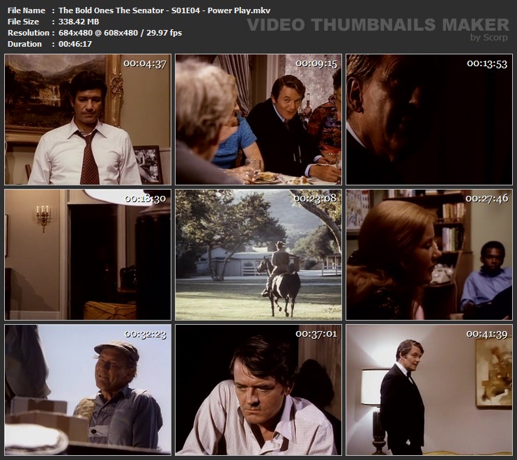Click the duration value '00:46:17'
This screenshot has width=517, height=460.
pos(75,44)
